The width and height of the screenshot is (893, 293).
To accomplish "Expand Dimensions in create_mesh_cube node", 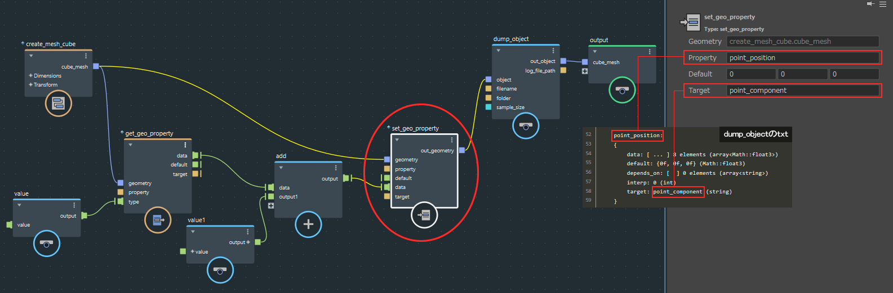I will 31,75.
